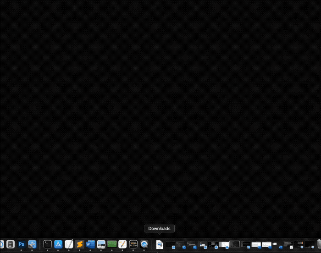Open the blueprint icon with peeled corner
This screenshot has width=321, height=253.
(x=32, y=244)
